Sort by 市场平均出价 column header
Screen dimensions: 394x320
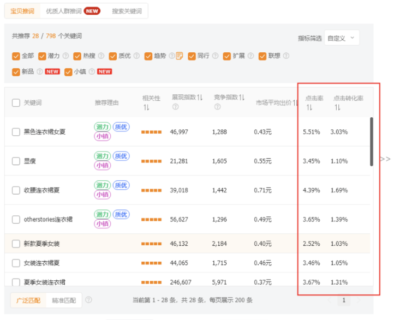[277, 102]
